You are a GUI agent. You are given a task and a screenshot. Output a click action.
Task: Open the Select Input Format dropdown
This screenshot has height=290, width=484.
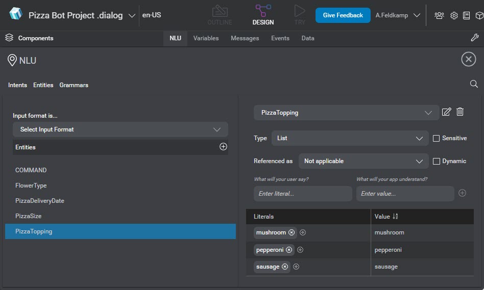click(x=120, y=129)
